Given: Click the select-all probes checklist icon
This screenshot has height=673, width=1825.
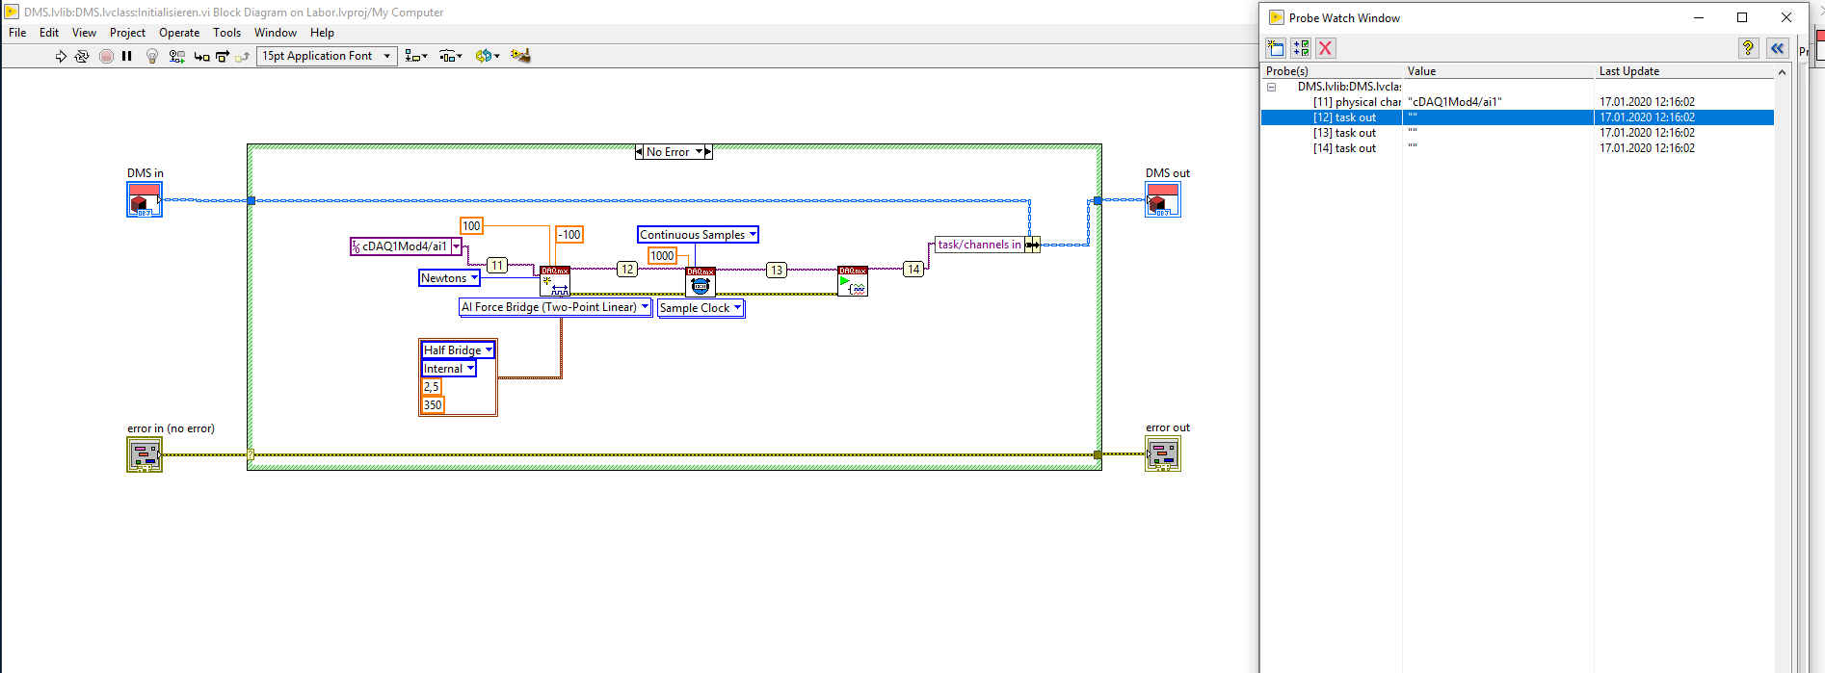Looking at the screenshot, I should [x=1301, y=48].
